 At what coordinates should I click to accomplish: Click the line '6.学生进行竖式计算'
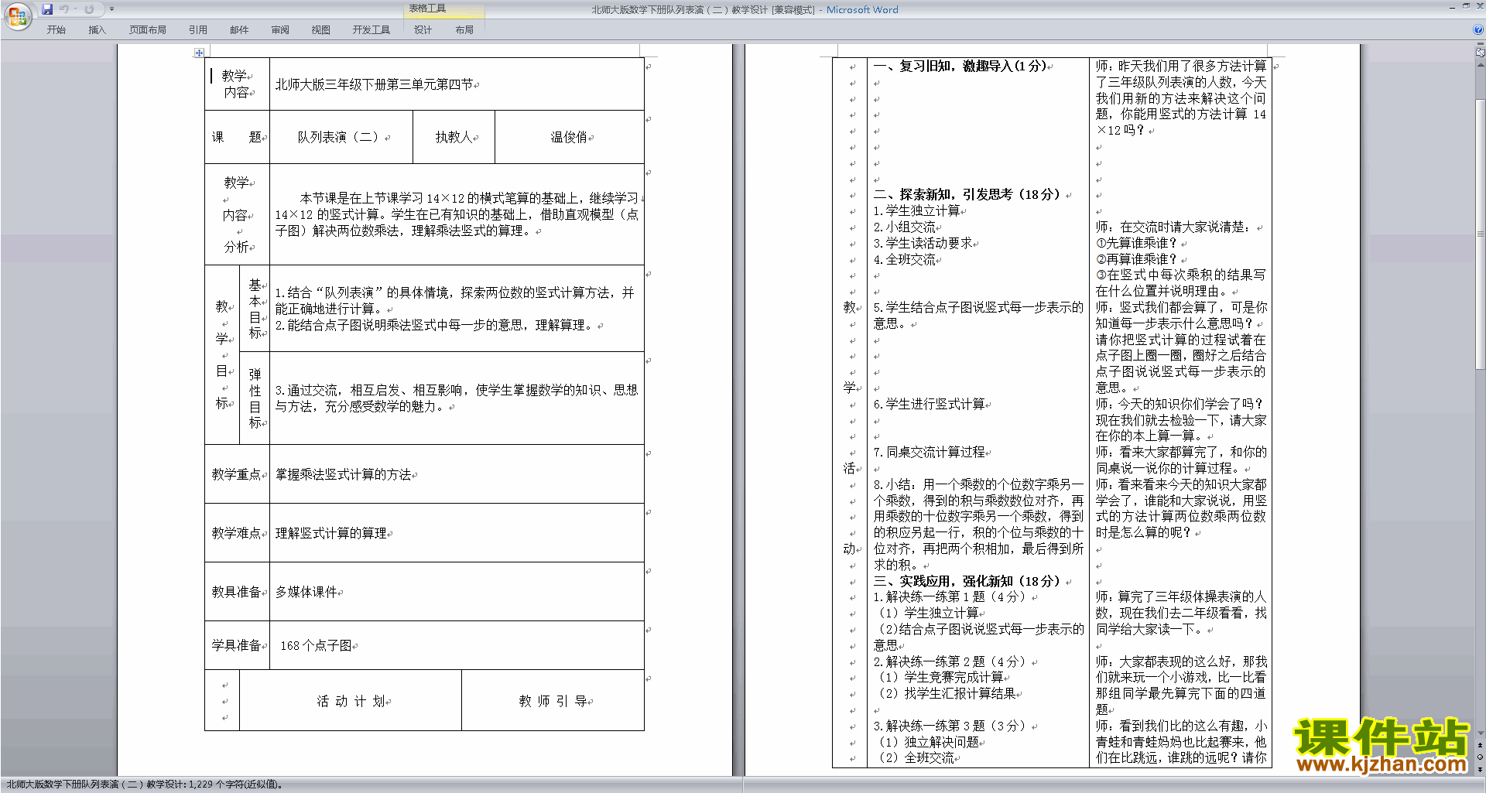coord(929,405)
